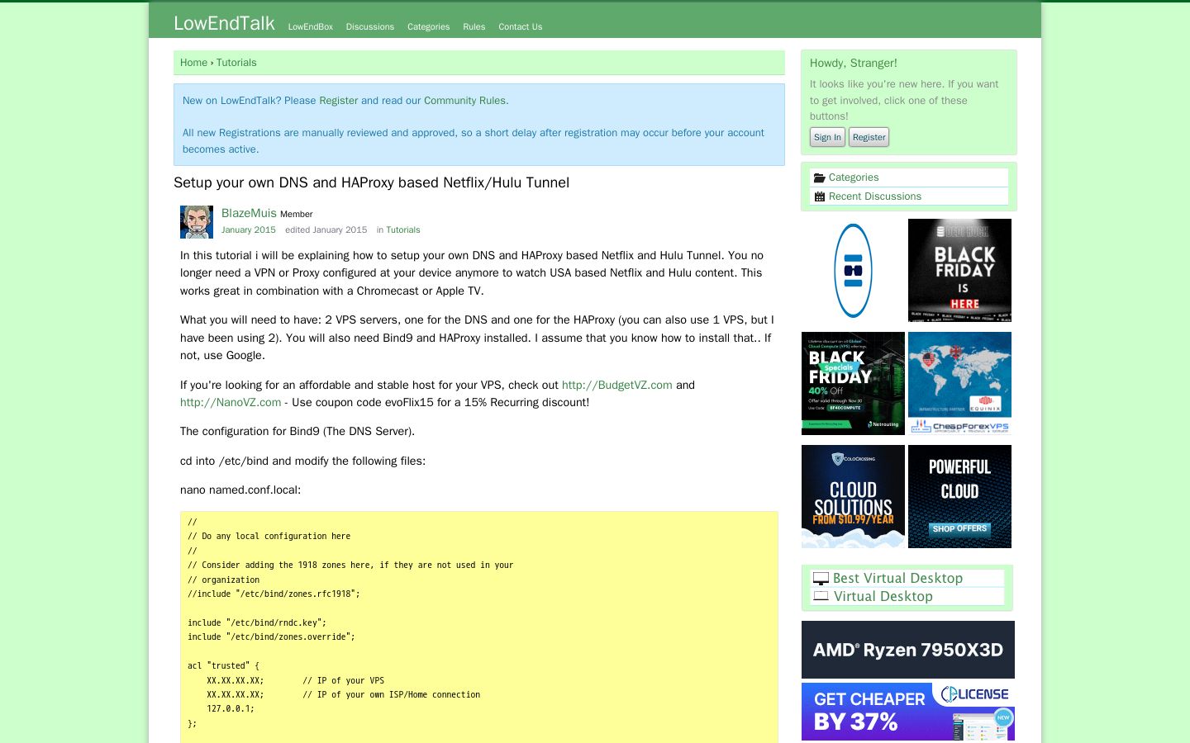Click the laptop icon beside Virtual Desktop

coord(821,597)
